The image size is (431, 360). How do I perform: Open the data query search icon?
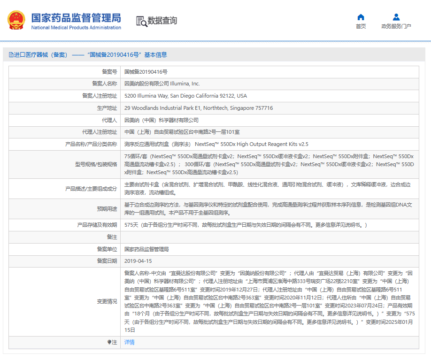tap(142, 21)
